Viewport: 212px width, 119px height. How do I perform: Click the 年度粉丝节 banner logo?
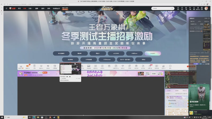pos(107,8)
